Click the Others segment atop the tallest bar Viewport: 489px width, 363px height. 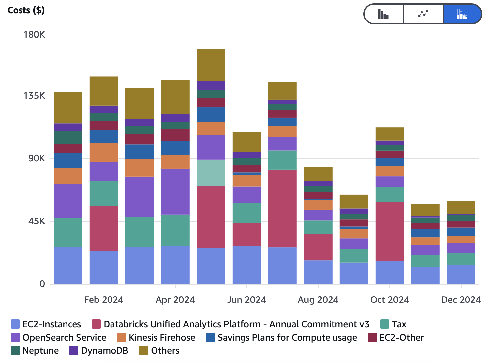211,65
